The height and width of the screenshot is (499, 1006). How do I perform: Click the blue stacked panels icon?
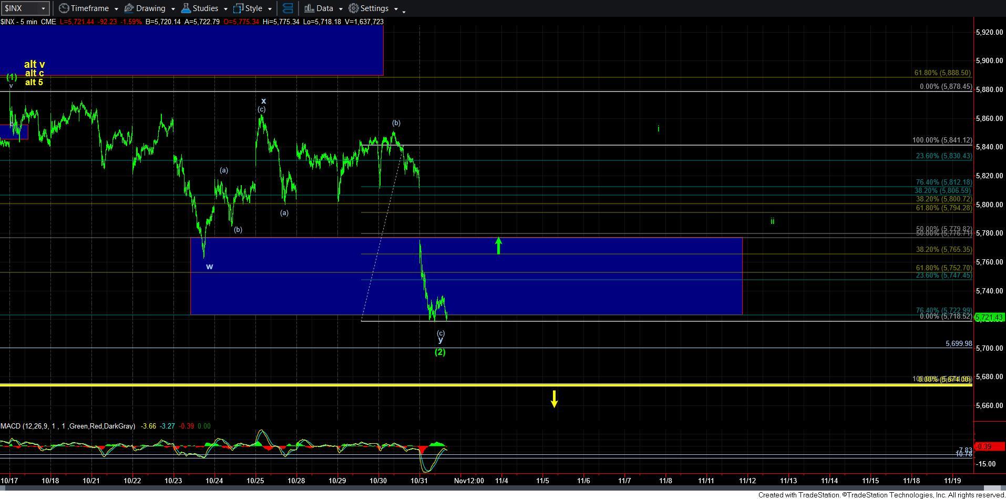[288, 8]
